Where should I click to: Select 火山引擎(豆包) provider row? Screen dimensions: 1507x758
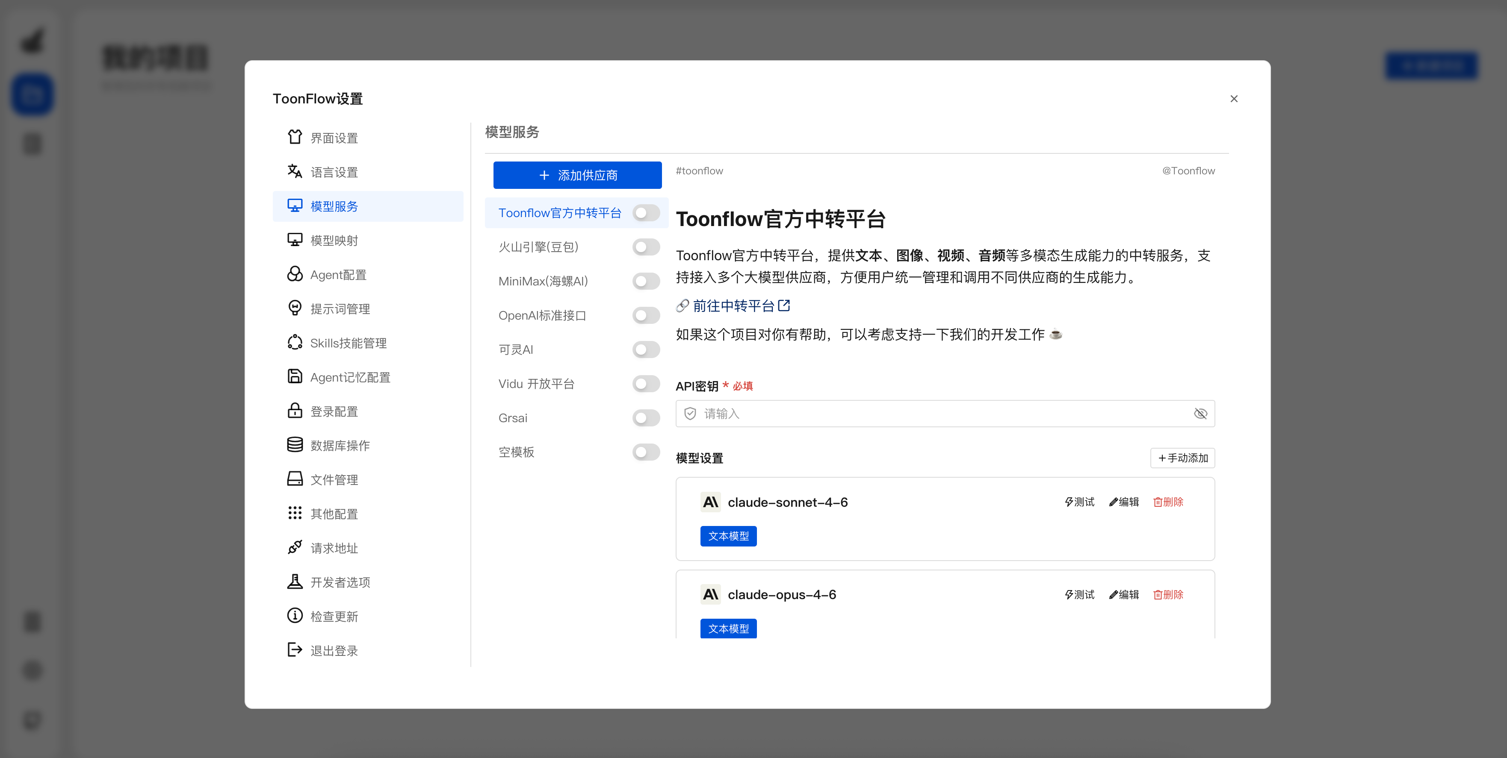click(x=576, y=247)
